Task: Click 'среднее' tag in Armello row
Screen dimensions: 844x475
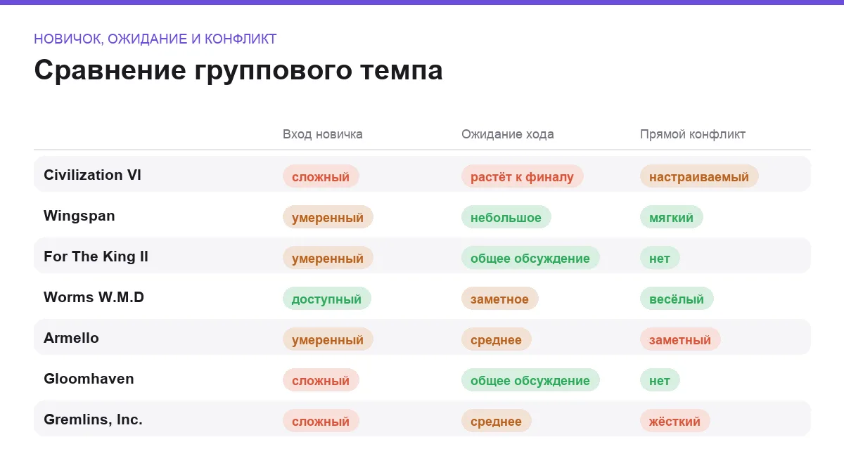Action: point(497,339)
